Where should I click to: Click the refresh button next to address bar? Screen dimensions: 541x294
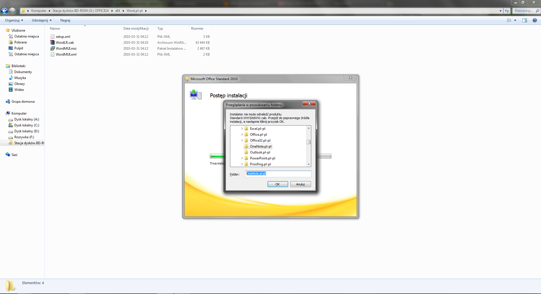(507, 11)
